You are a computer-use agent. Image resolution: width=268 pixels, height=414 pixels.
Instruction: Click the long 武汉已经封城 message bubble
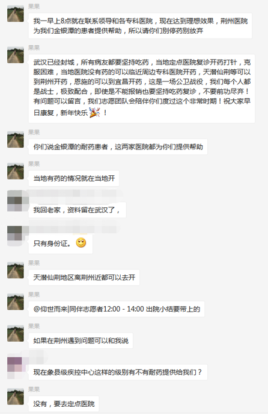[x=142, y=89]
